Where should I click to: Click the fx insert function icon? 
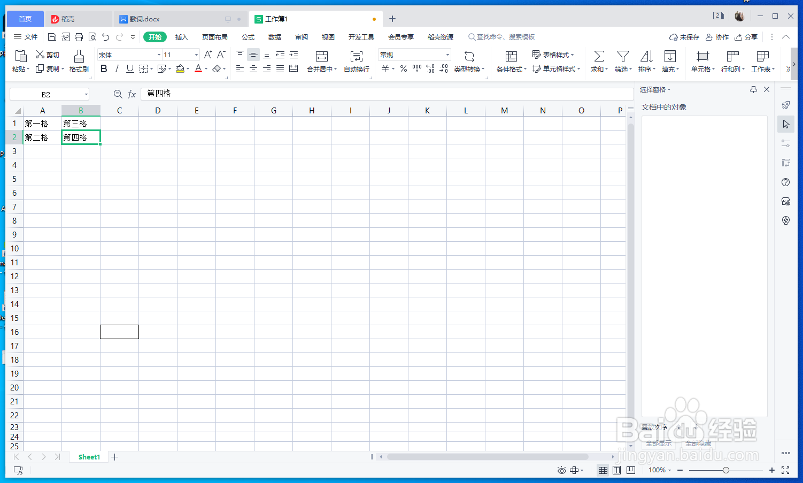tap(132, 94)
